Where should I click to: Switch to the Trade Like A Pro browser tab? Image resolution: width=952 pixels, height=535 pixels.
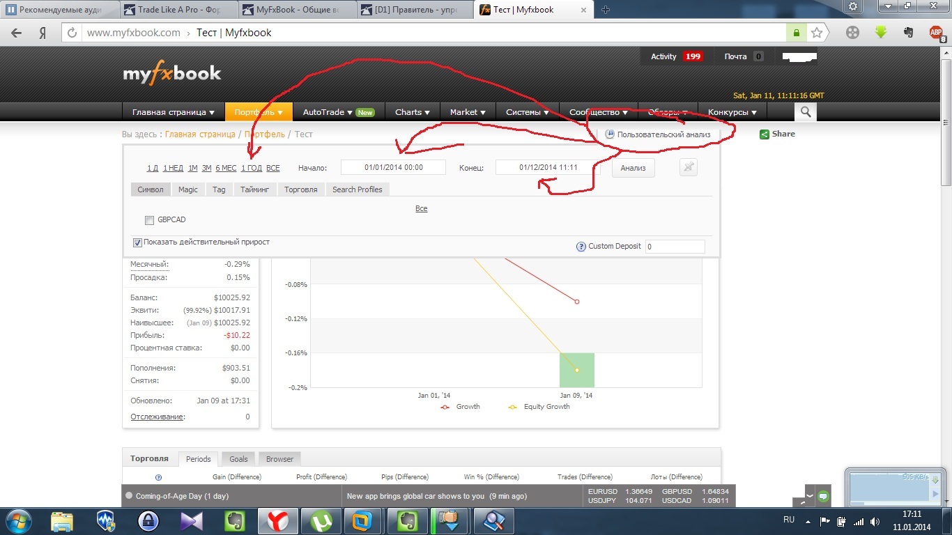click(179, 10)
